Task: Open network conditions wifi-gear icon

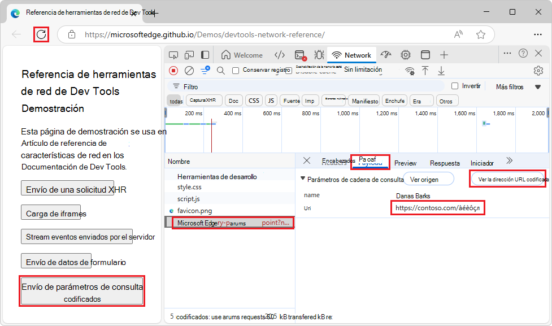Action: (410, 71)
